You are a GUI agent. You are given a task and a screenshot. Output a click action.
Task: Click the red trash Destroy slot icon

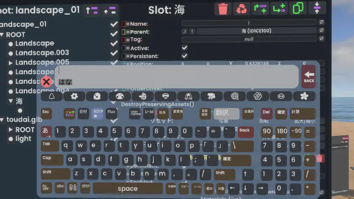tap(223, 9)
